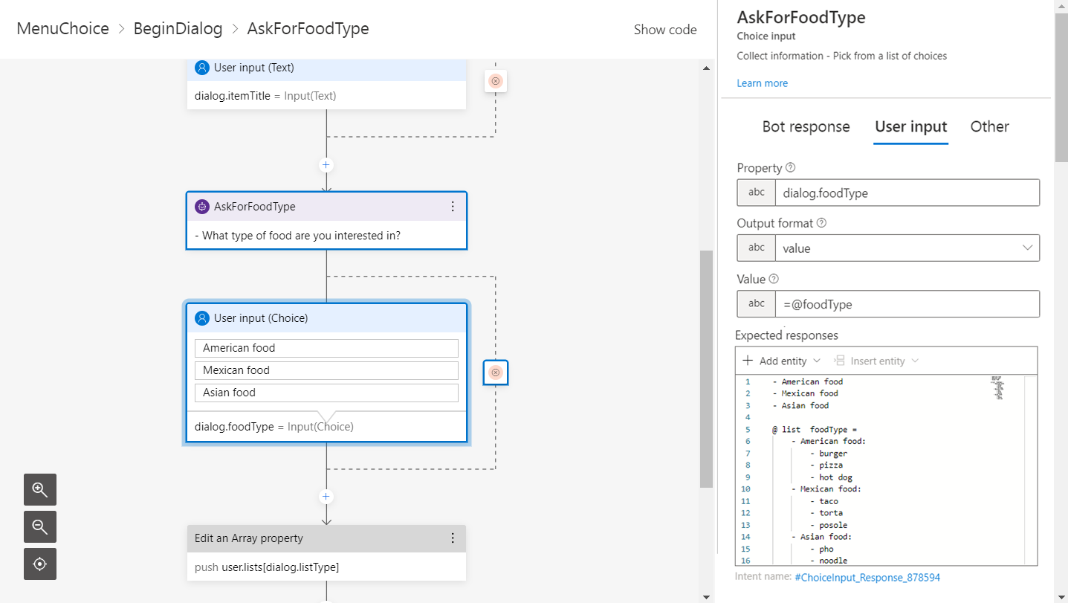Click the Show code button

[664, 30]
